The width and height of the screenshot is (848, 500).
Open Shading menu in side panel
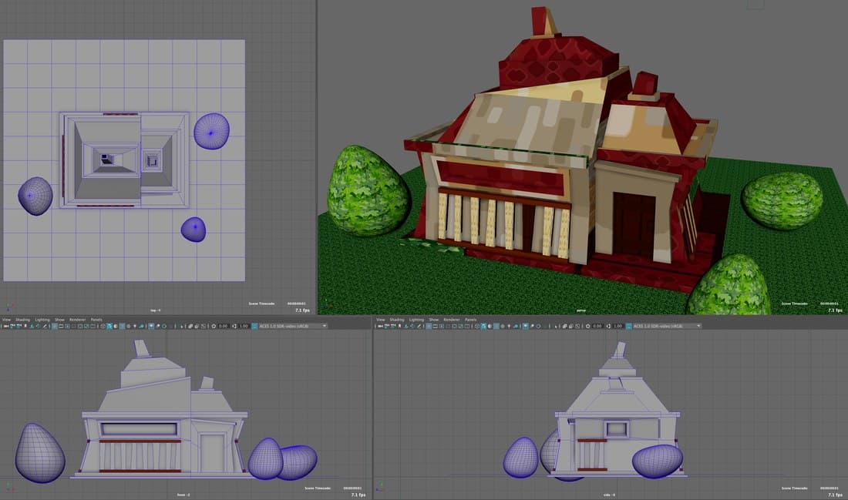coord(397,320)
